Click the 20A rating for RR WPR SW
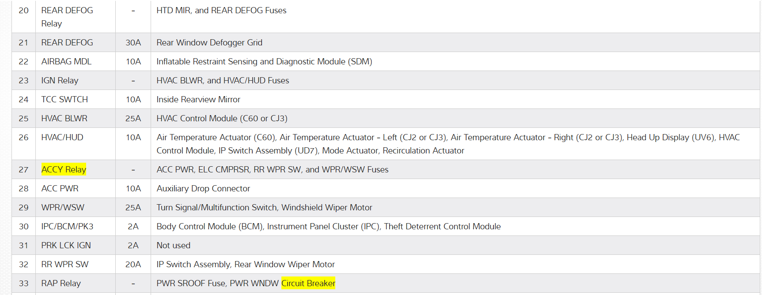Image resolution: width=762 pixels, height=295 pixels. tap(133, 264)
